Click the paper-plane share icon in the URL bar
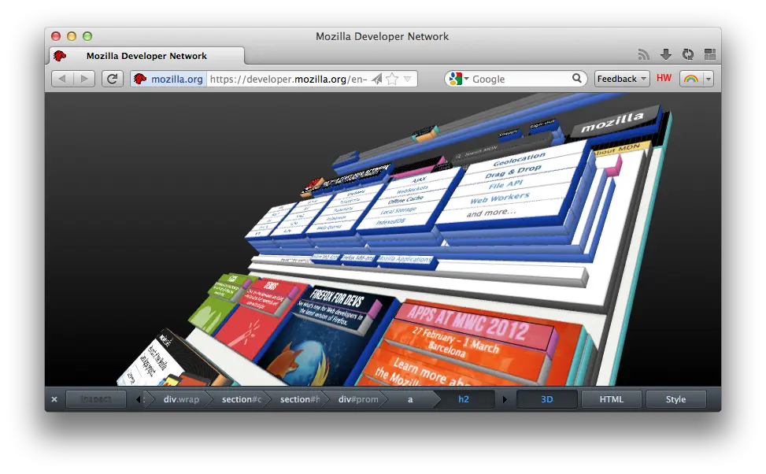This screenshot has width=766, height=474. (376, 79)
